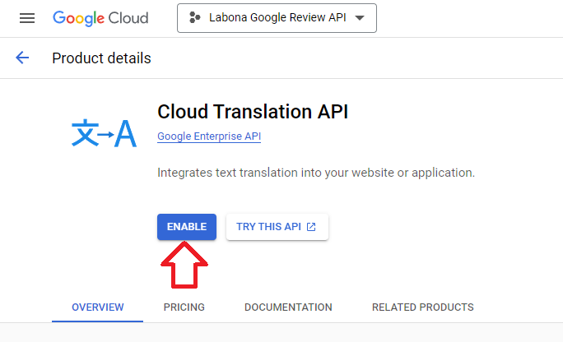Expand the project dropdown arrow
Screen dimensions: 563x342
coord(360,18)
